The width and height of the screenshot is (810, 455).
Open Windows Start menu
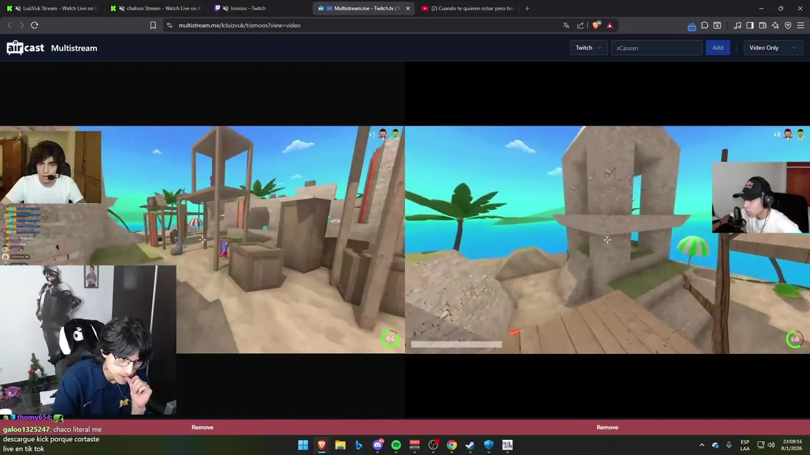tap(303, 445)
